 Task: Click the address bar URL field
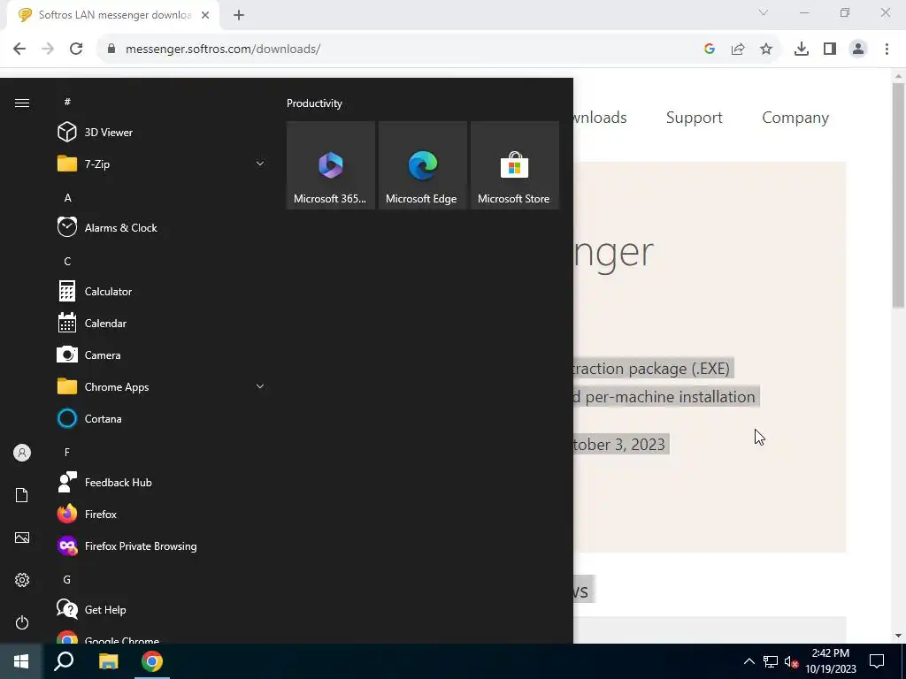point(399,50)
